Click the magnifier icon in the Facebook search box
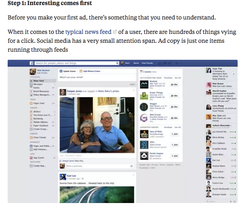 tap(117, 63)
